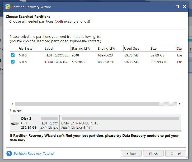
Task: Uncheck the TEST RECOVE... partition checkbox
Action: pos(13,55)
